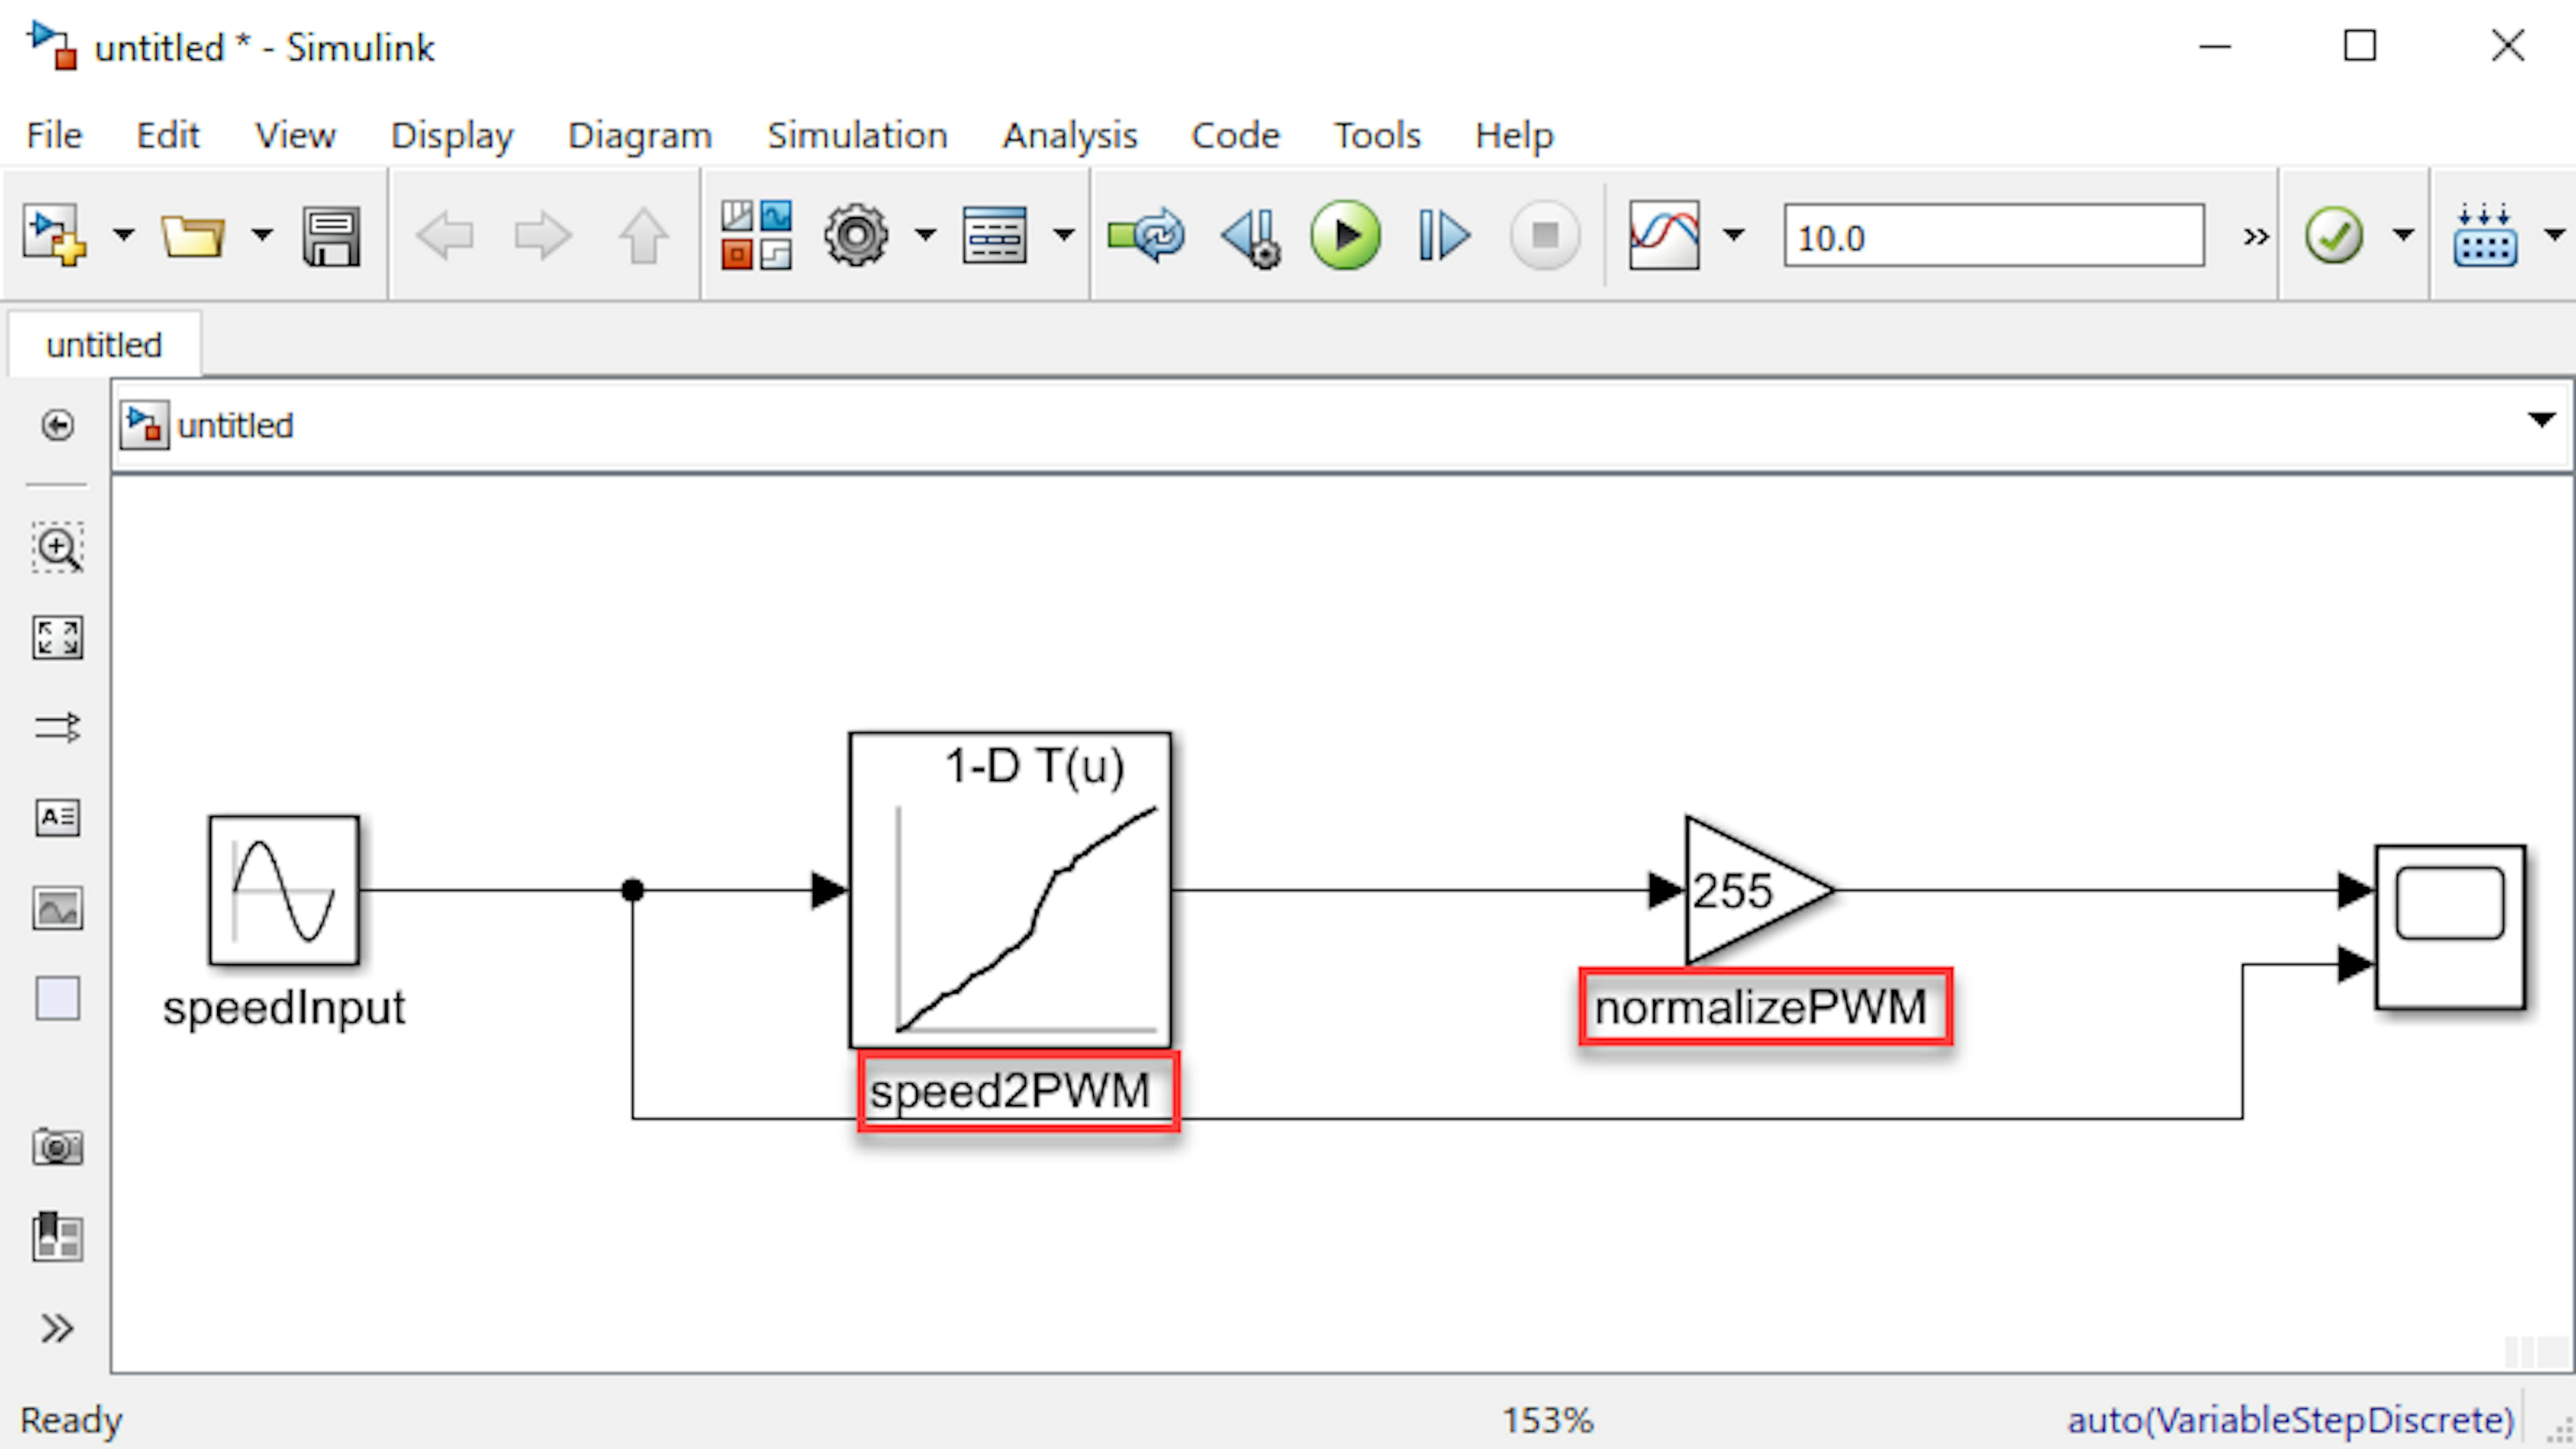The height and width of the screenshot is (1449, 2576).
Task: Select the speedInput sine wave block
Action: (x=284, y=890)
